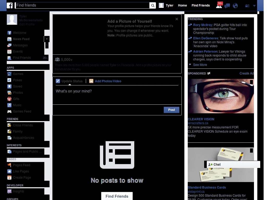
Task: Click the Tyler McScreenshots name link
Action: coord(31,18)
